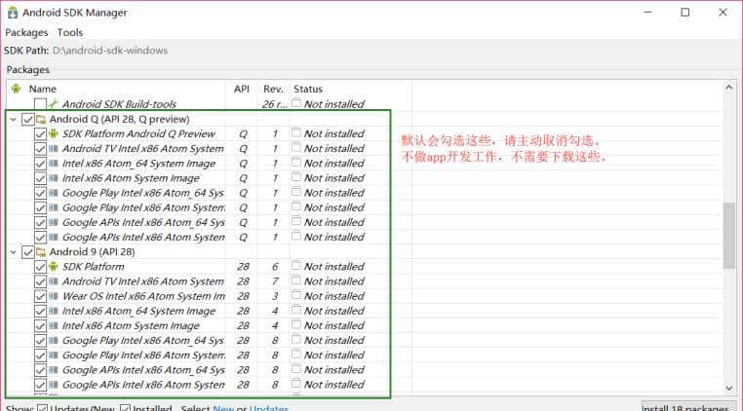Click the icon of Android TV Intel x86 row under Android 9
The height and width of the screenshot is (411, 743).
tap(53, 281)
